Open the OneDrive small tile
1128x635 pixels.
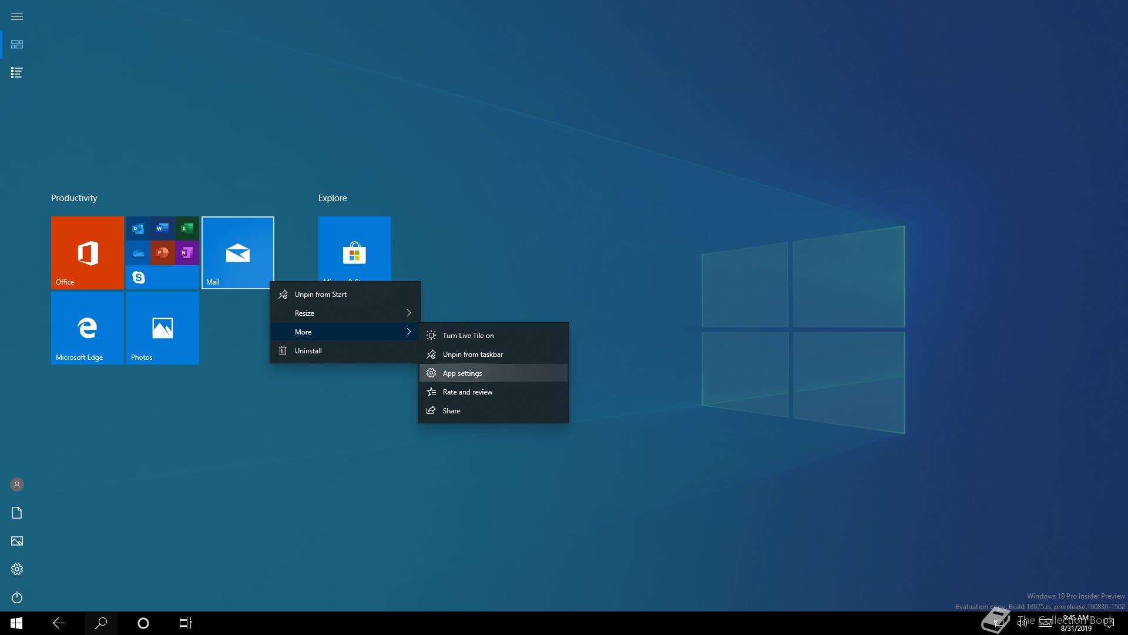pyautogui.click(x=138, y=253)
